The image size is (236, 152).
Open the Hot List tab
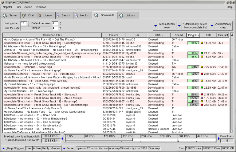coord(83,15)
